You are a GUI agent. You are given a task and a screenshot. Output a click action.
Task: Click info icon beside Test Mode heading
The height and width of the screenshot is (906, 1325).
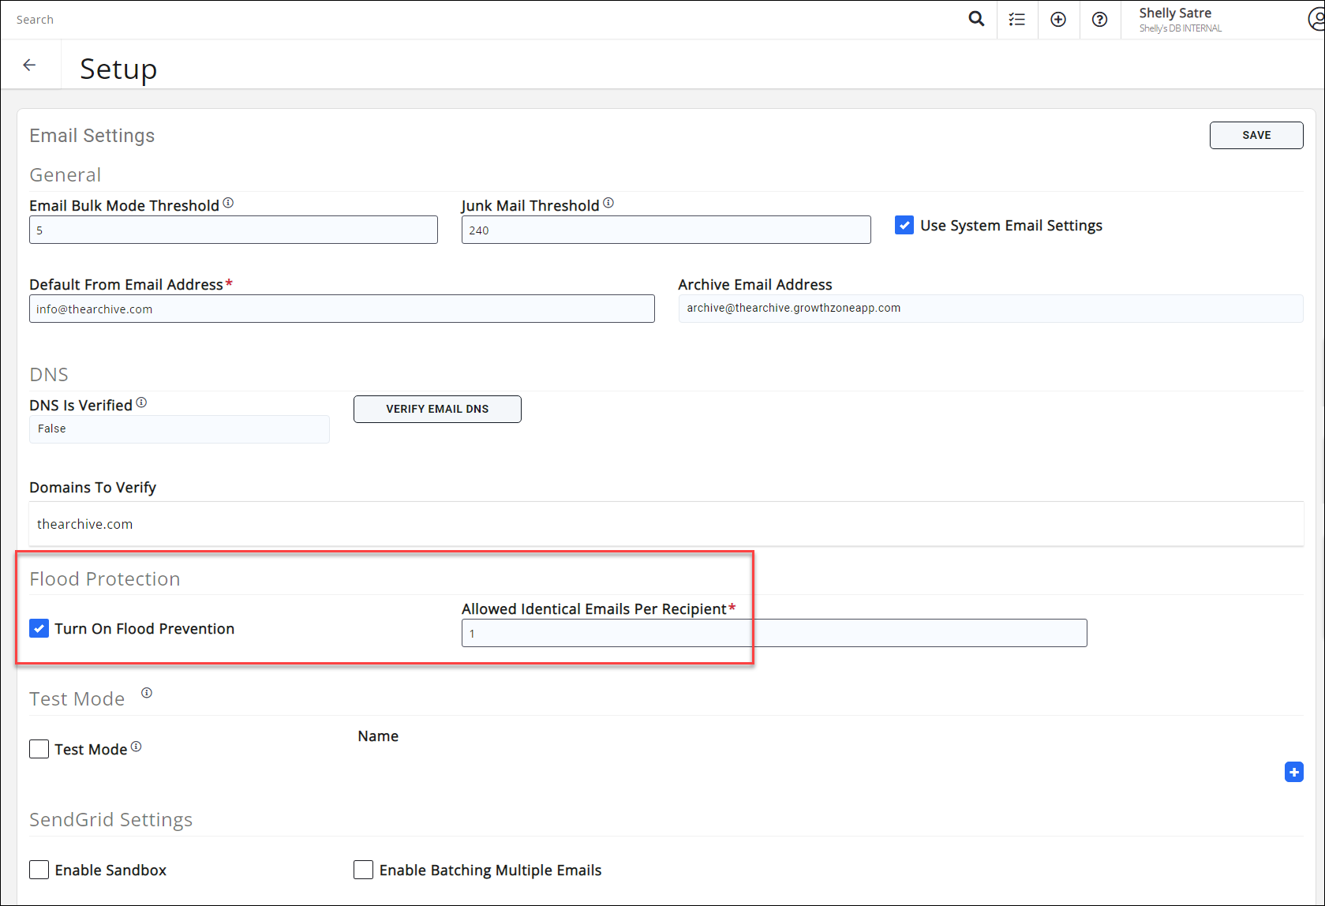pos(147,694)
